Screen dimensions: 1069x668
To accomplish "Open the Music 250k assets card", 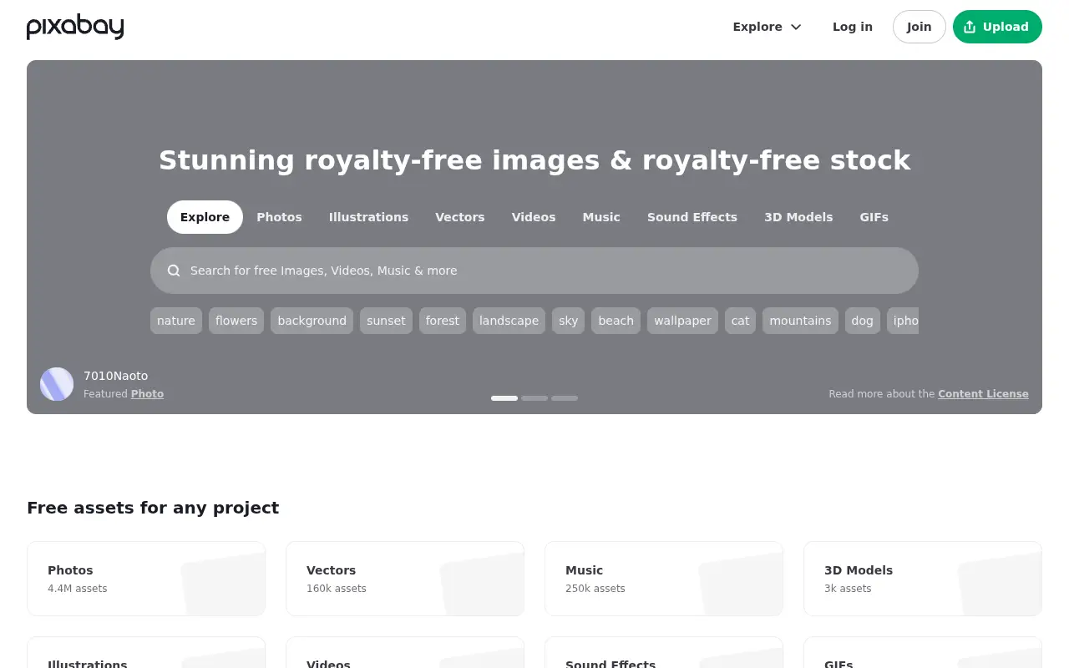I will click(x=664, y=579).
